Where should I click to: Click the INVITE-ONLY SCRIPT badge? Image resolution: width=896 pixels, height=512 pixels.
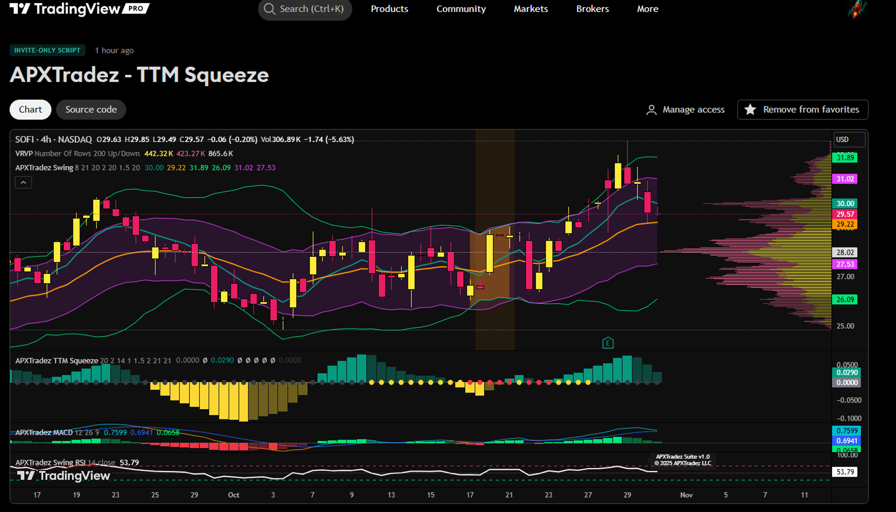[x=47, y=50]
